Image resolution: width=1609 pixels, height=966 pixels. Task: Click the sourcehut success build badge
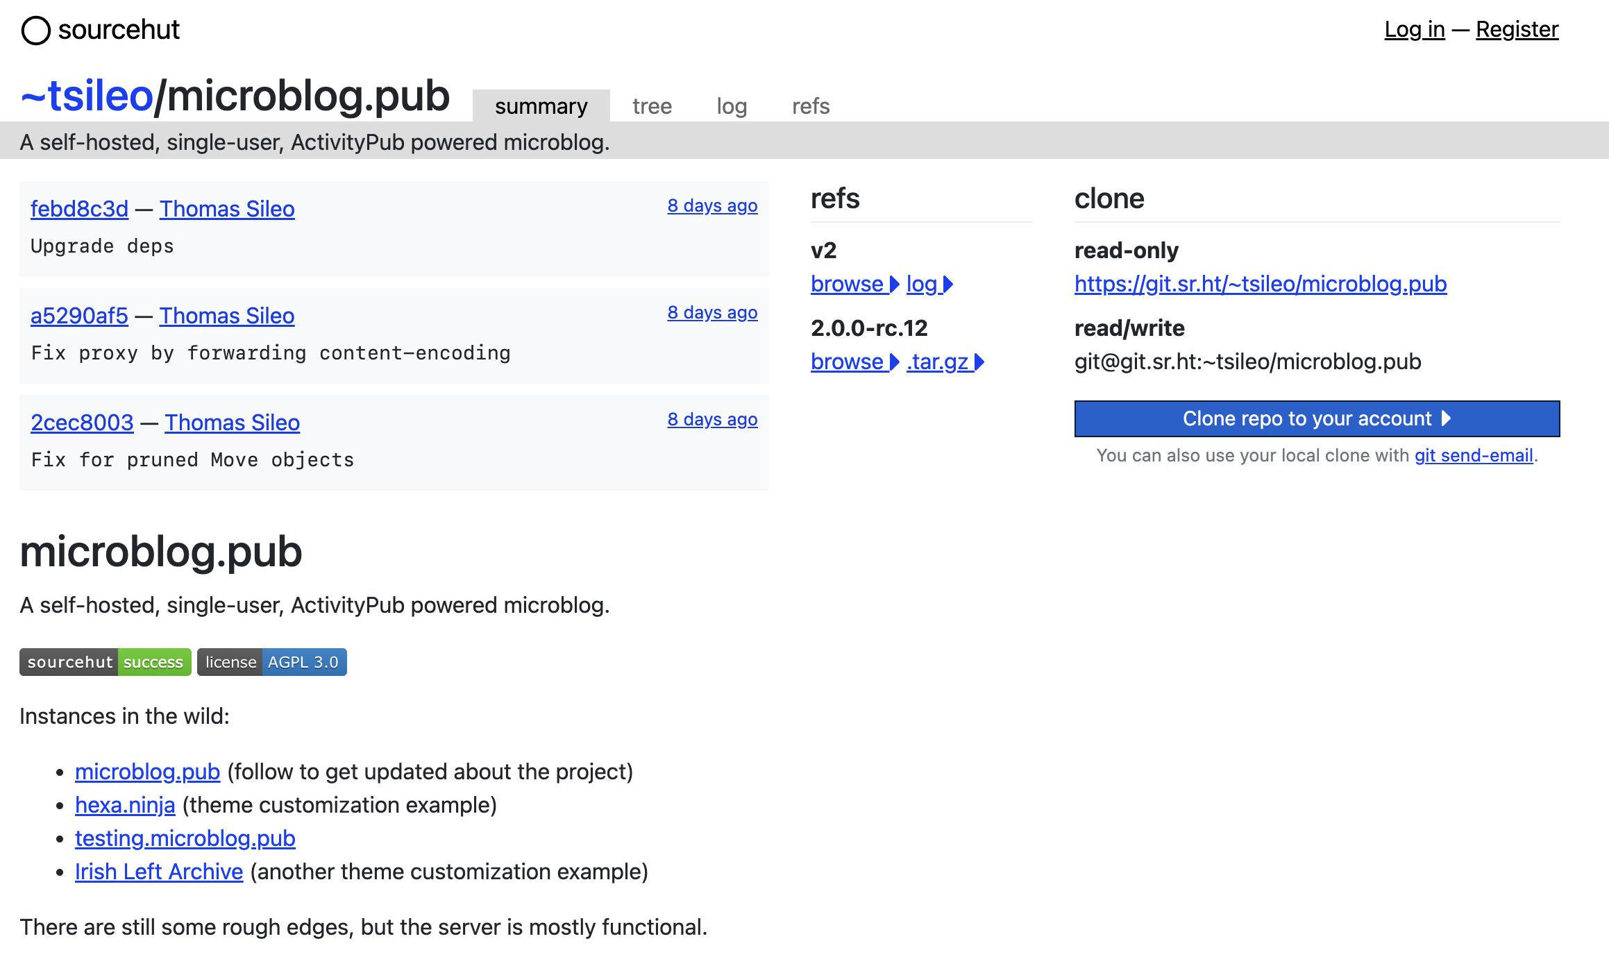(106, 662)
